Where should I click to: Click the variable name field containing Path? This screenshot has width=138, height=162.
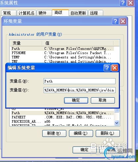click(x=80, y=81)
